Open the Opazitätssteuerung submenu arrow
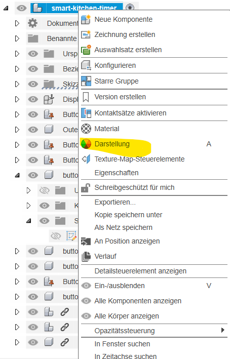Viewport: 230px width, 359px height. [222, 330]
